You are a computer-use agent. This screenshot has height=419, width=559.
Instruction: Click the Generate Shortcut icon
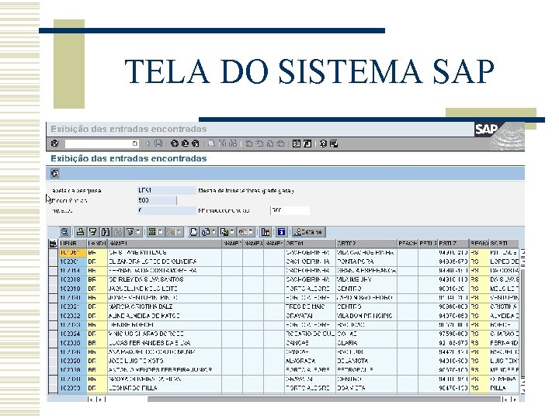pos(307,144)
